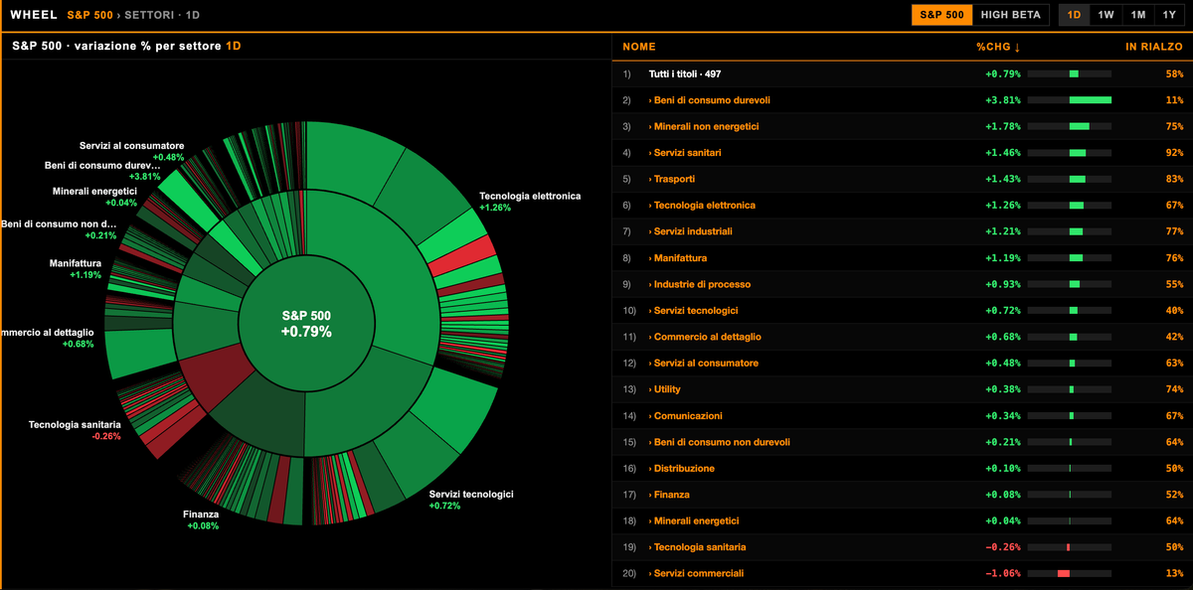The height and width of the screenshot is (590, 1193).
Task: Select the S&P 500 index toggle button
Action: (942, 15)
